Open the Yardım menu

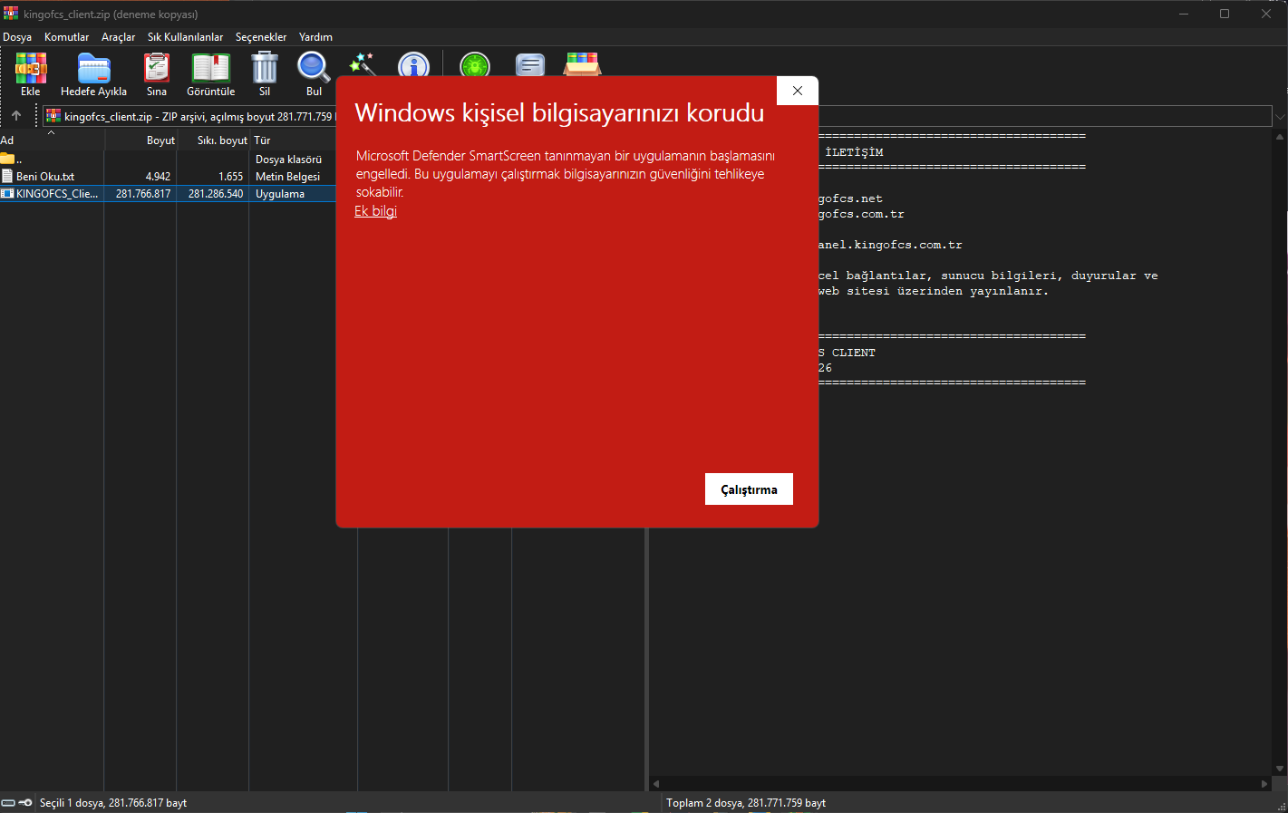315,37
